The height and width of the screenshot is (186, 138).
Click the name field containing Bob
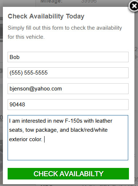pos(68,57)
